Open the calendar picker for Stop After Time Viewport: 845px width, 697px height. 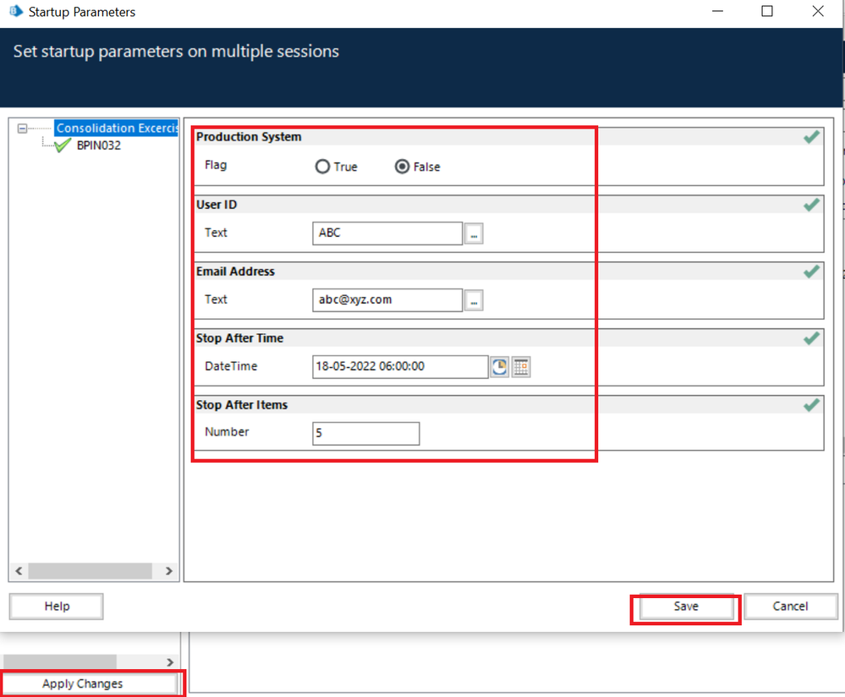521,367
